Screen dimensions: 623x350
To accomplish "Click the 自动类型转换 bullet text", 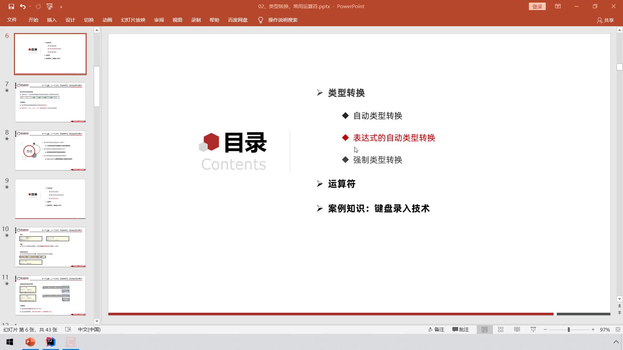I will pyautogui.click(x=378, y=116).
